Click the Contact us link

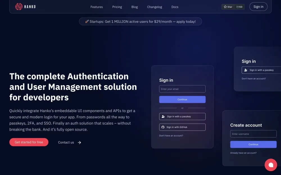(x=66, y=142)
